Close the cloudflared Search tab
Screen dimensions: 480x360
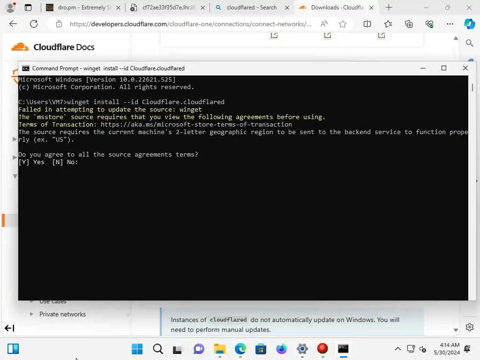pos(287,7)
